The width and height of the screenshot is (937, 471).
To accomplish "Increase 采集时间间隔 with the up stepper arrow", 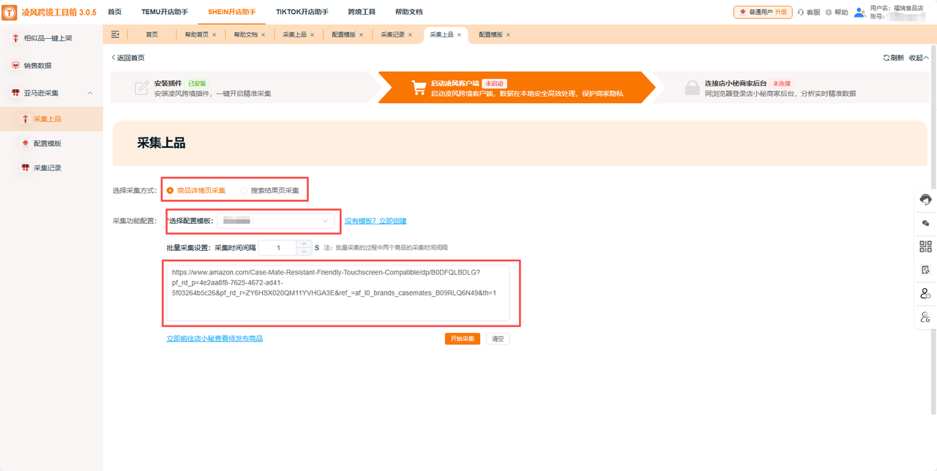I will [304, 244].
